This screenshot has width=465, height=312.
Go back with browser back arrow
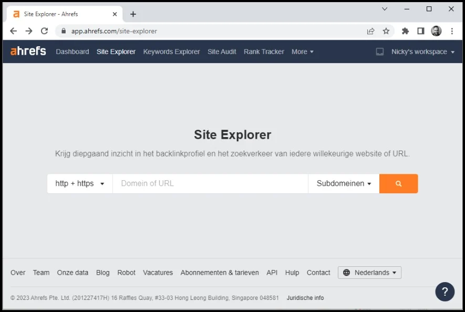[13, 31]
